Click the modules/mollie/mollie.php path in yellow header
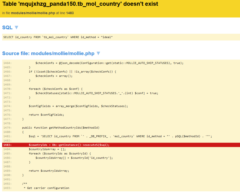This screenshot has height=193, width=240. pos(33,13)
